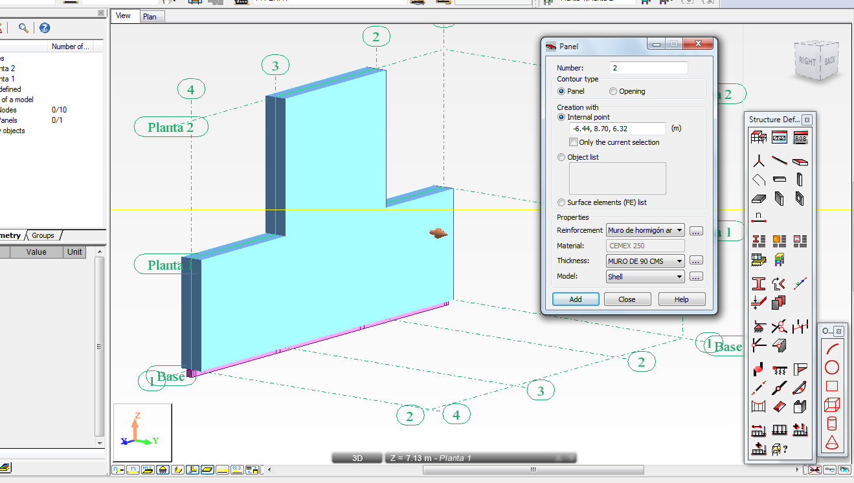Enable the Only the current selection checkbox
The width and height of the screenshot is (854, 483).
(573, 142)
